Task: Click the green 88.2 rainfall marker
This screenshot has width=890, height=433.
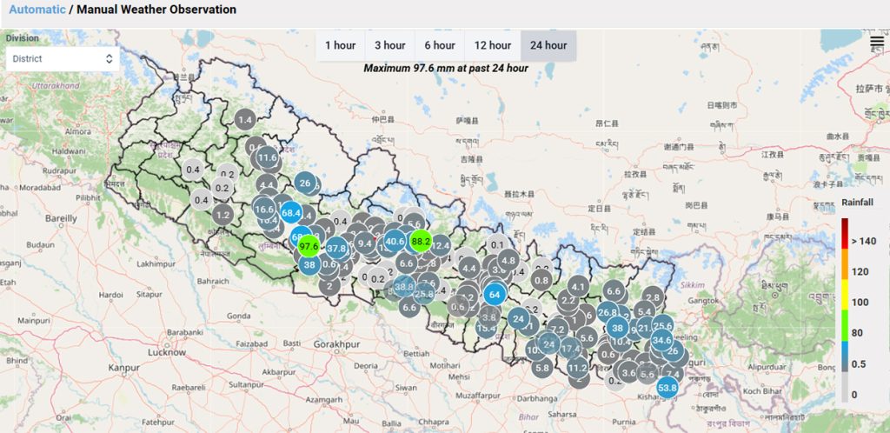Action: 422,242
